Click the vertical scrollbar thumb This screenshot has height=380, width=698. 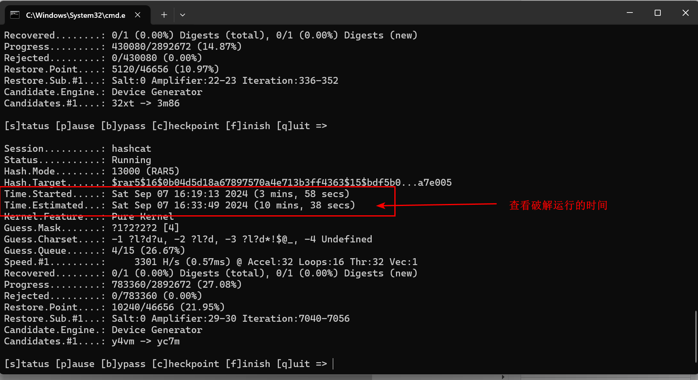tap(696, 336)
